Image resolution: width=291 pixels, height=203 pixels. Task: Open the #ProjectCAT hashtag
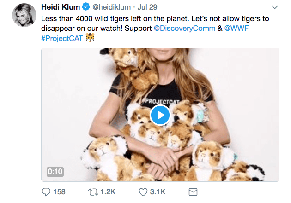(x=62, y=38)
